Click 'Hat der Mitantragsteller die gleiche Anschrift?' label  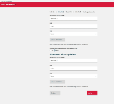(64, 48)
